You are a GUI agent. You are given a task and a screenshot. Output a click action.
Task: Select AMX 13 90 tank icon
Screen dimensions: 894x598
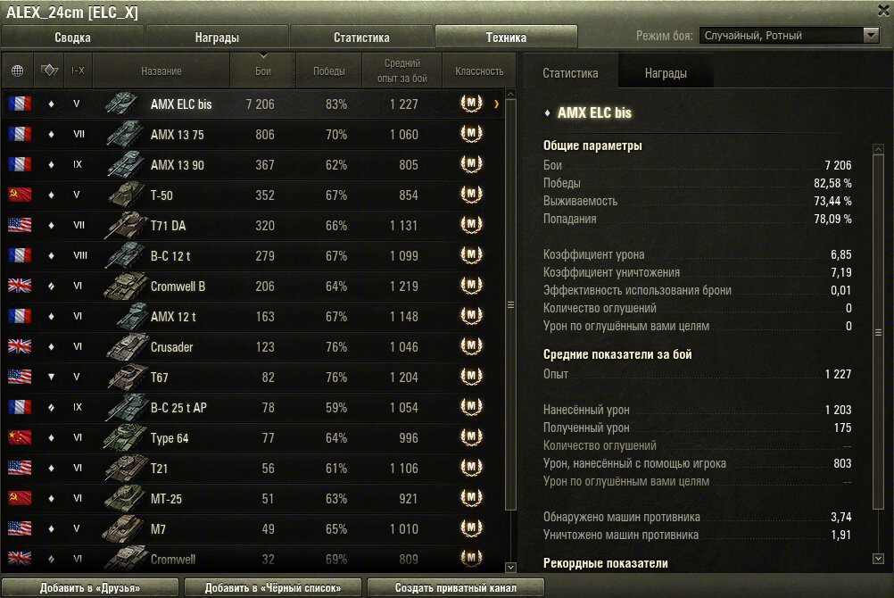pyautogui.click(x=124, y=164)
